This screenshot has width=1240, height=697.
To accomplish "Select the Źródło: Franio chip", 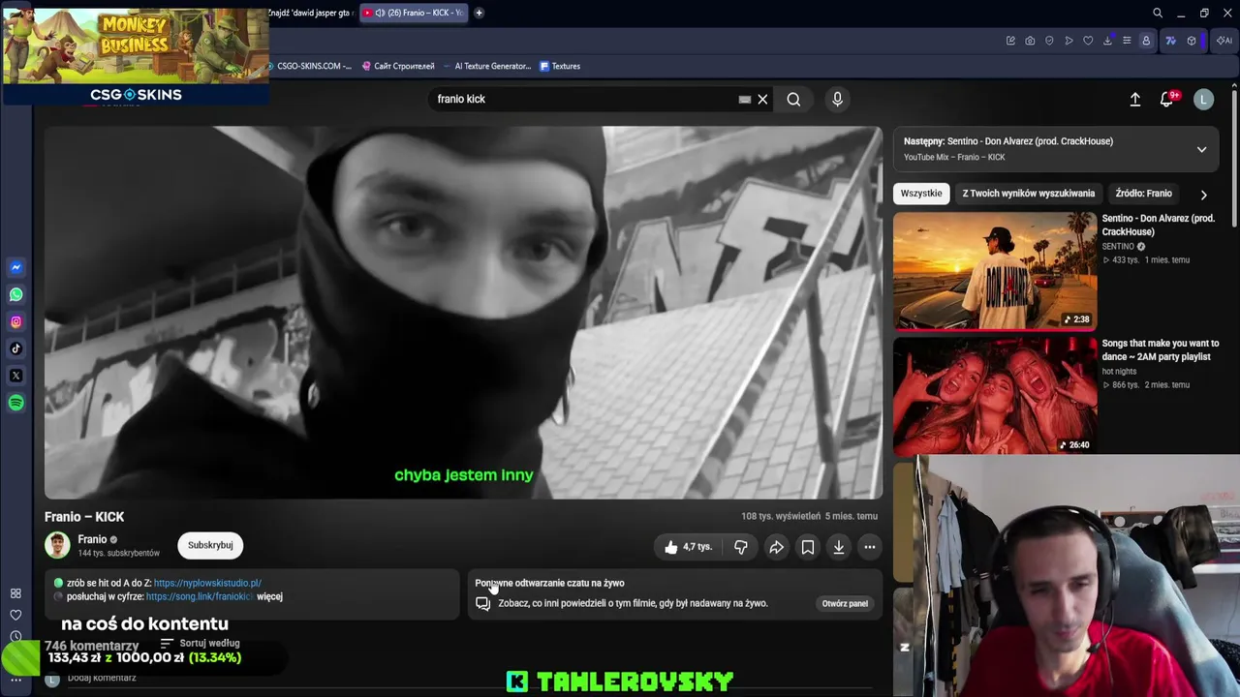I will (x=1144, y=194).
